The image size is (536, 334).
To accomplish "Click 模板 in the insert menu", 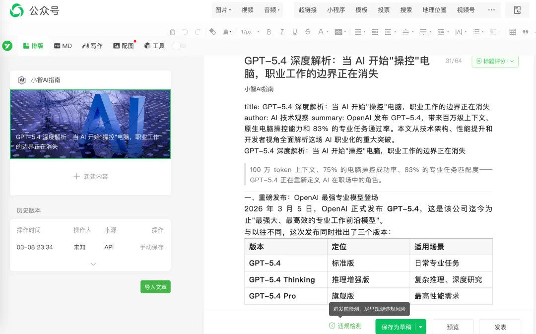I will coord(361,10).
